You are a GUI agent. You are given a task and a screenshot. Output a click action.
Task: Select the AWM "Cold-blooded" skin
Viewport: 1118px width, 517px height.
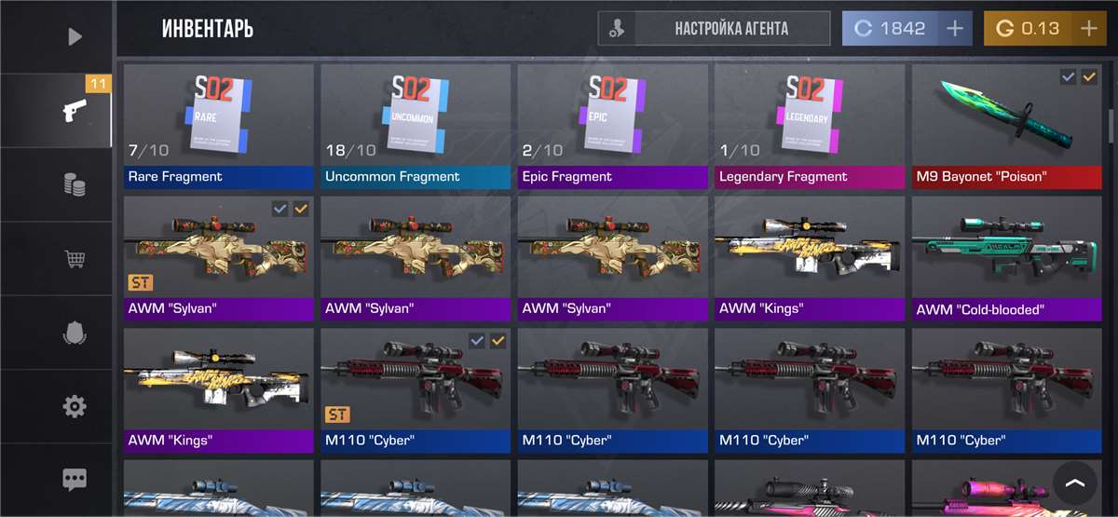1007,259
